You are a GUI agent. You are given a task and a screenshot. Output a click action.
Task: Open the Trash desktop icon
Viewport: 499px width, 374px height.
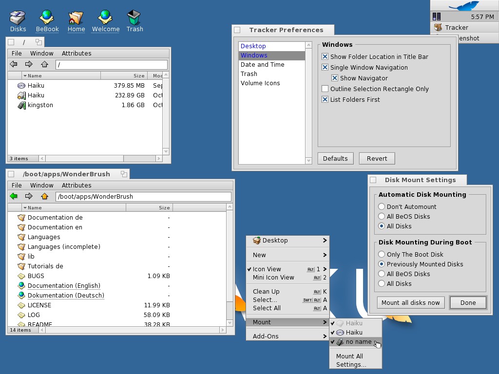tap(134, 19)
